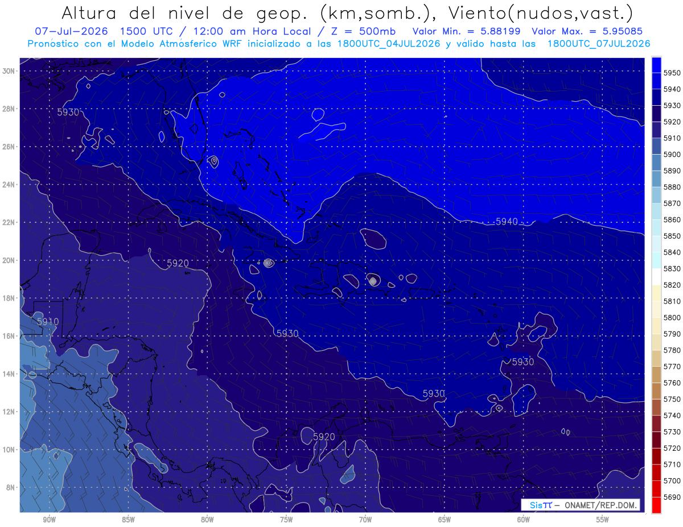Click the 5910 contour label on the map

(48, 322)
